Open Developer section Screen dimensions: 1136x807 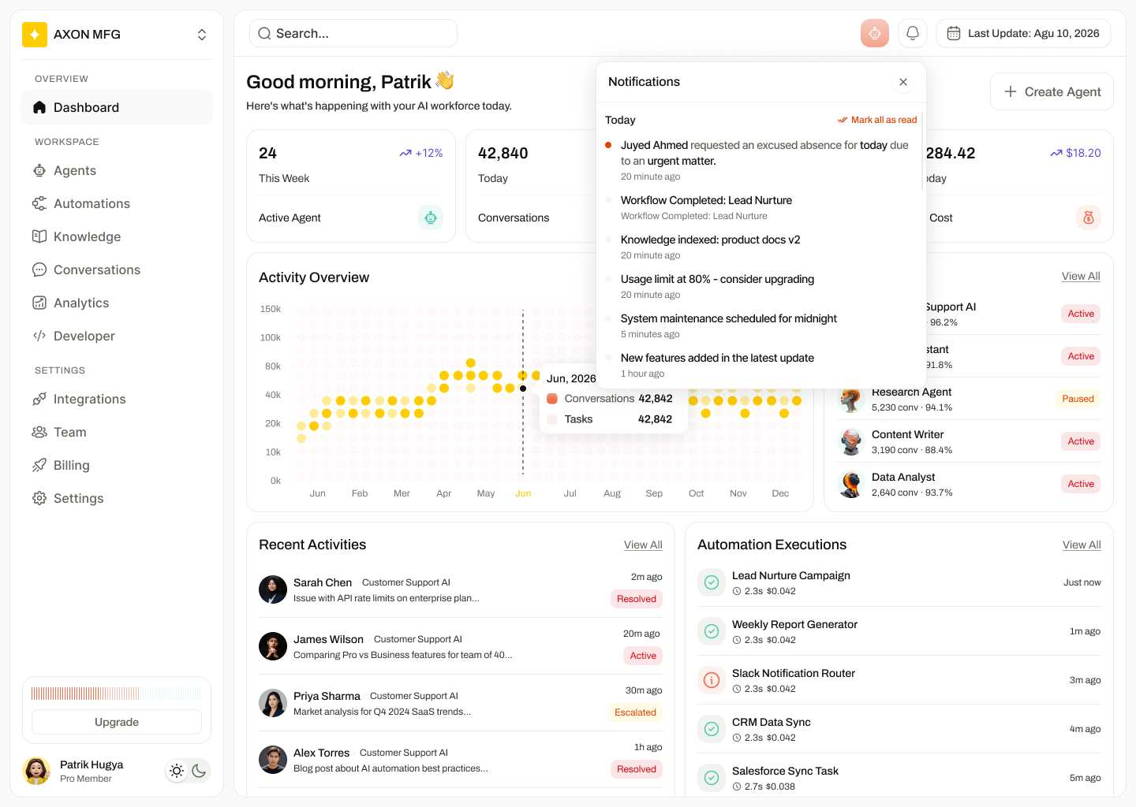tap(117, 336)
